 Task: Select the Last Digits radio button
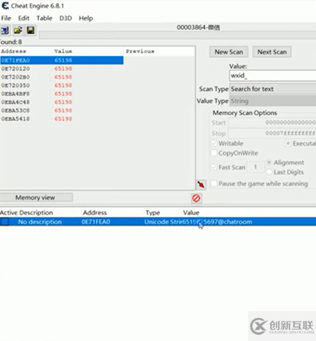269,172
